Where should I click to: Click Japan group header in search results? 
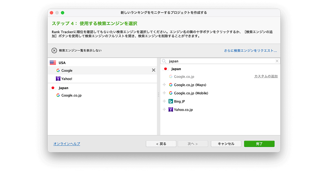176,69
